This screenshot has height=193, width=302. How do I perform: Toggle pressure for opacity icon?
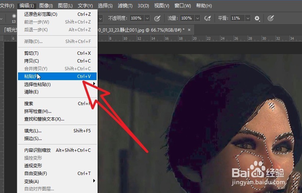157,18
